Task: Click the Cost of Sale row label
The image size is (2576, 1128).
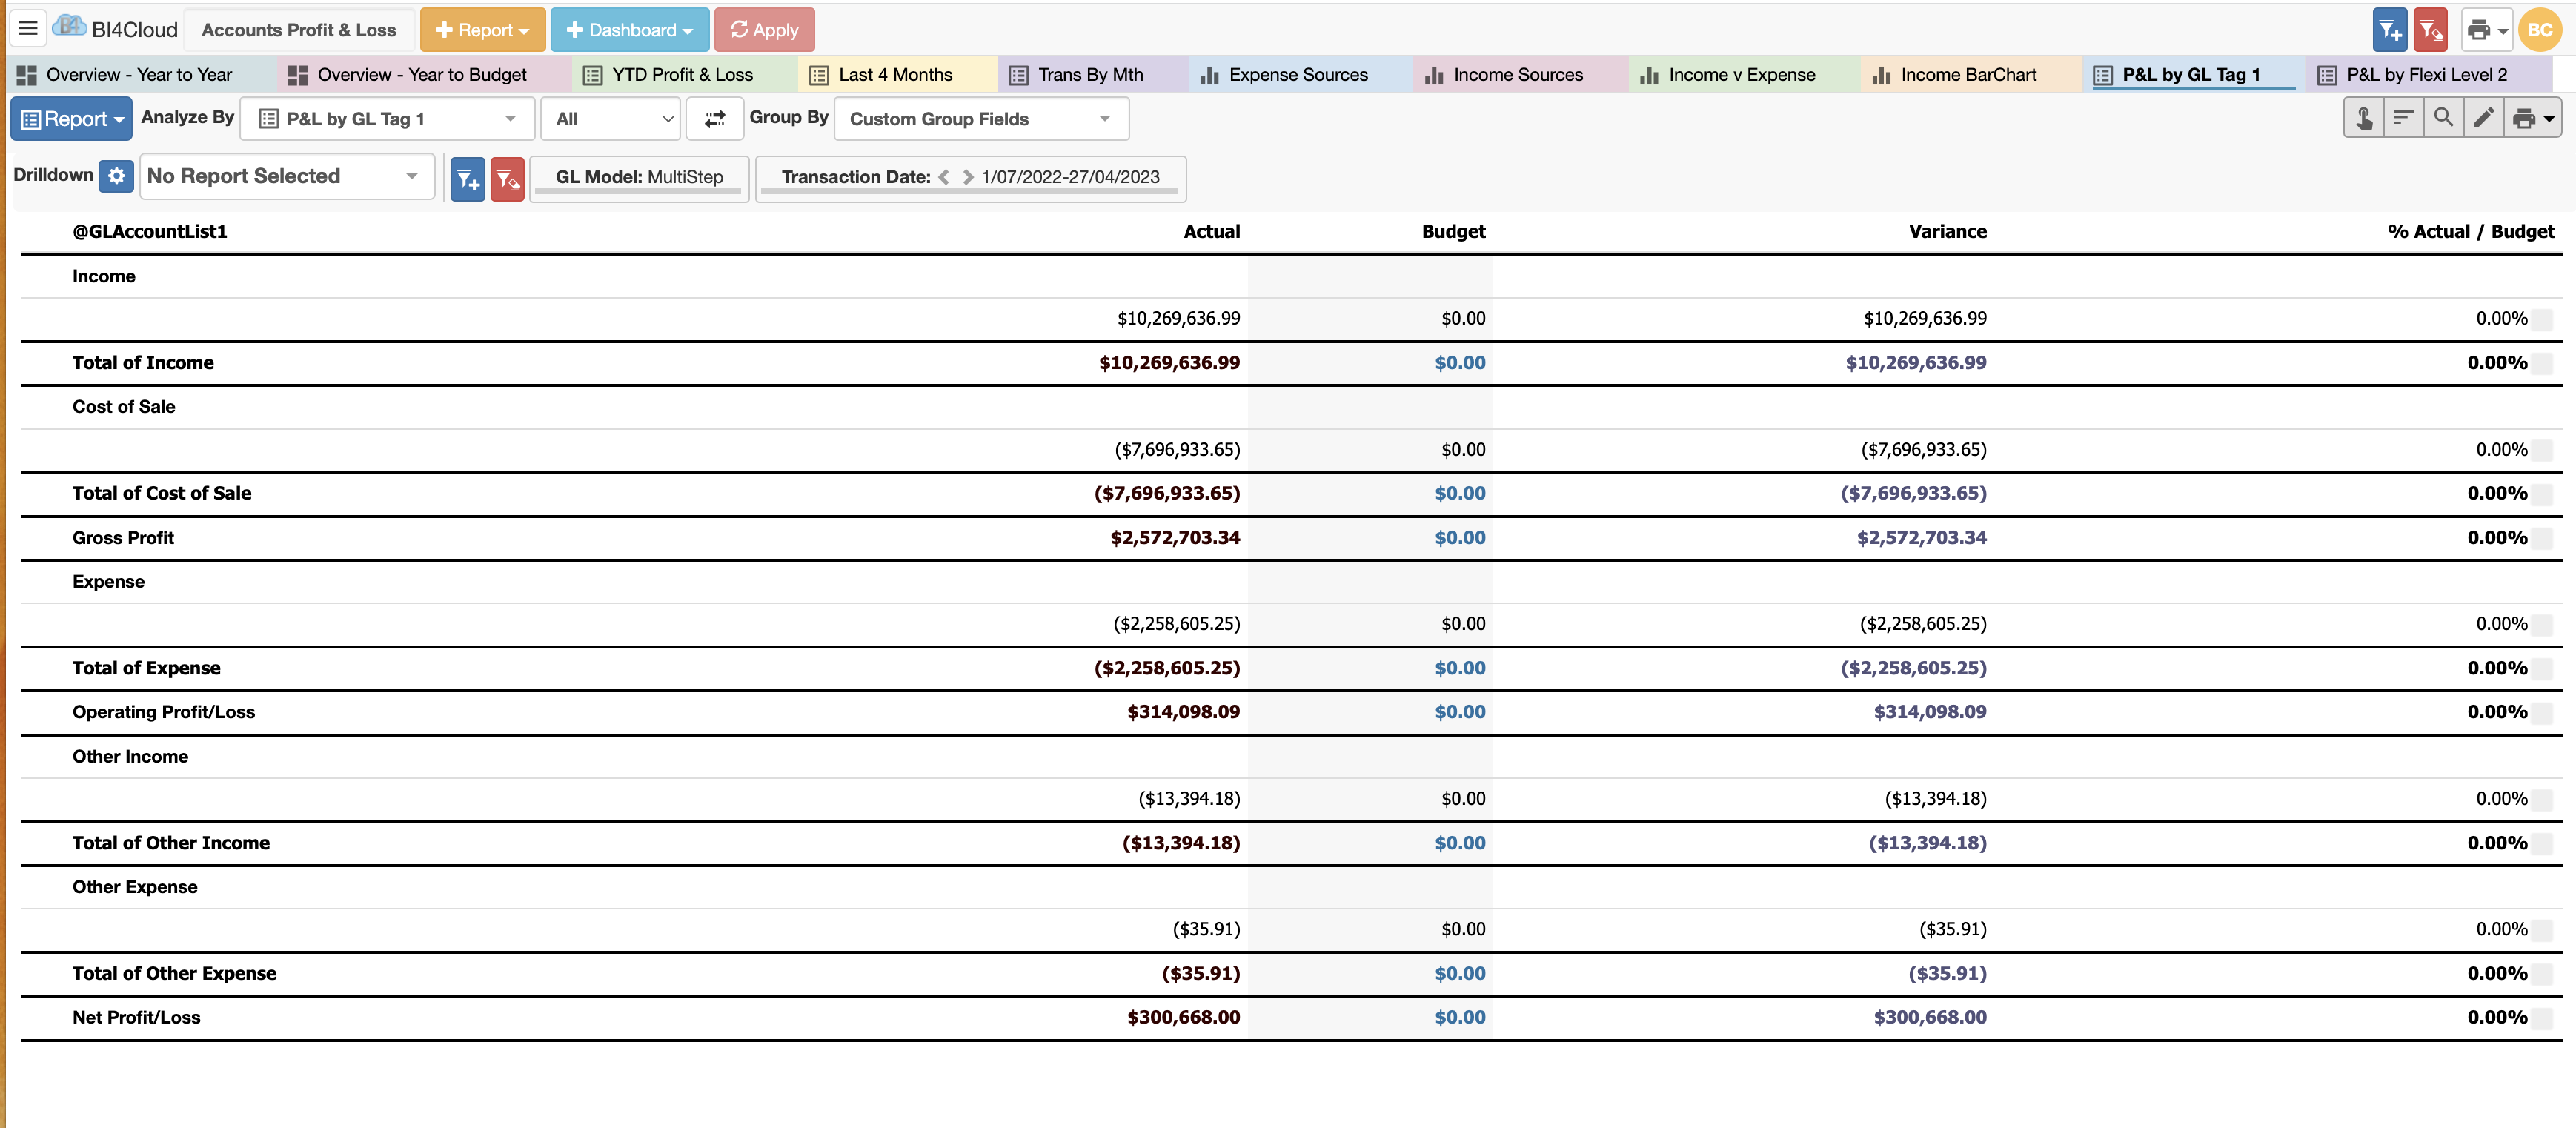Action: [x=124, y=407]
